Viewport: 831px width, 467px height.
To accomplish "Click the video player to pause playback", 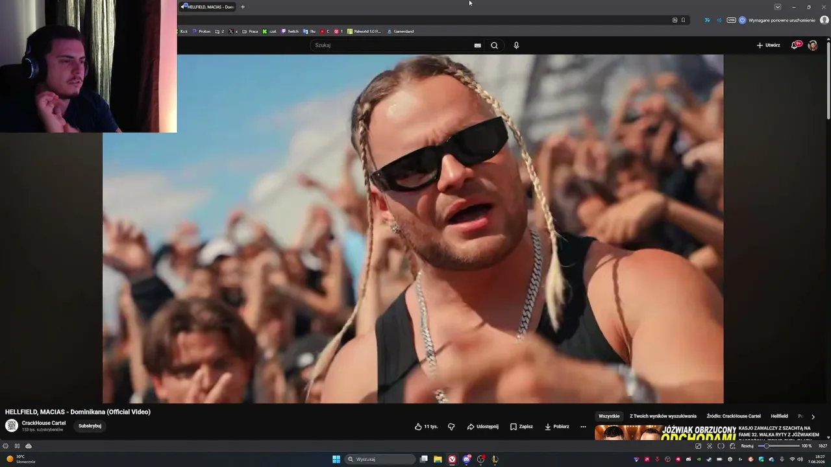I will pos(413,228).
